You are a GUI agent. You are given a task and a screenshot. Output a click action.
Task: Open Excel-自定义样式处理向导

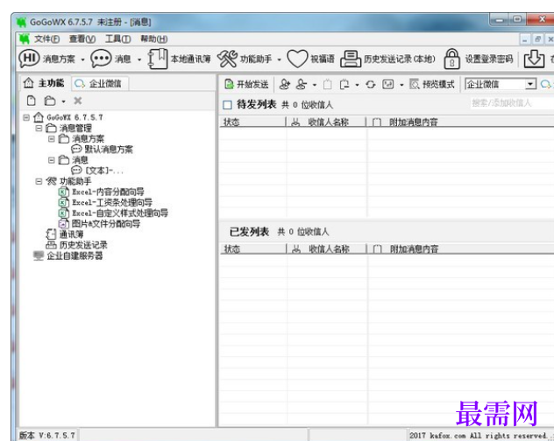pyautogui.click(x=120, y=213)
